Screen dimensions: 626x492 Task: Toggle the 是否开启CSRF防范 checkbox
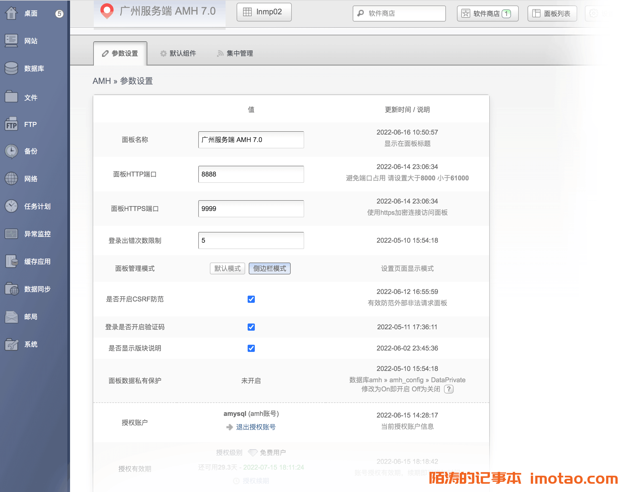251,299
